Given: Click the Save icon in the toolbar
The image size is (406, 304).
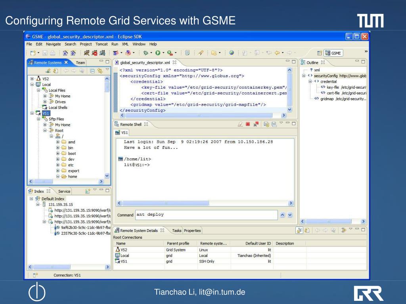Looking at the screenshot, I should point(45,53).
